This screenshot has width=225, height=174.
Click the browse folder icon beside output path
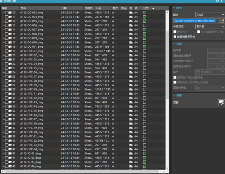coord(222,21)
